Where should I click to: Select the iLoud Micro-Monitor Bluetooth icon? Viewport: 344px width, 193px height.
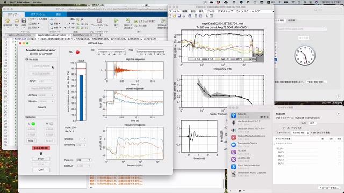(x=234, y=167)
